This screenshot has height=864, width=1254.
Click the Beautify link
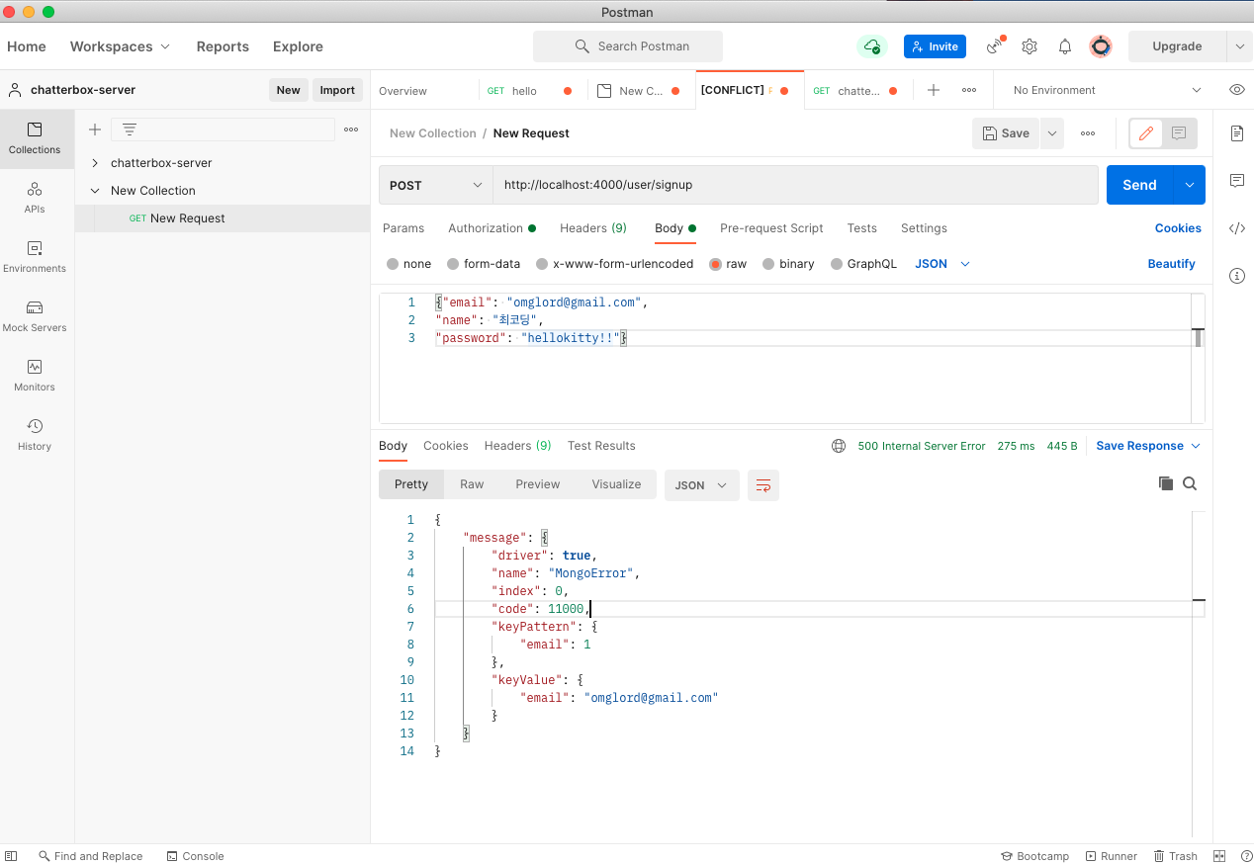coord(1171,264)
